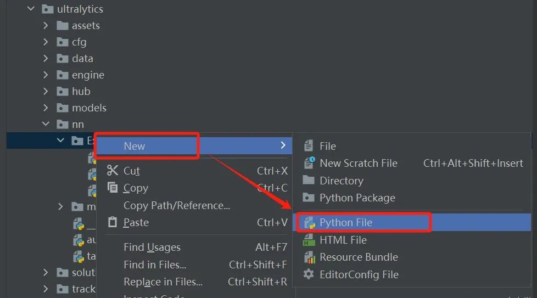
Task: Choose Replace in Files option
Action: tap(163, 282)
